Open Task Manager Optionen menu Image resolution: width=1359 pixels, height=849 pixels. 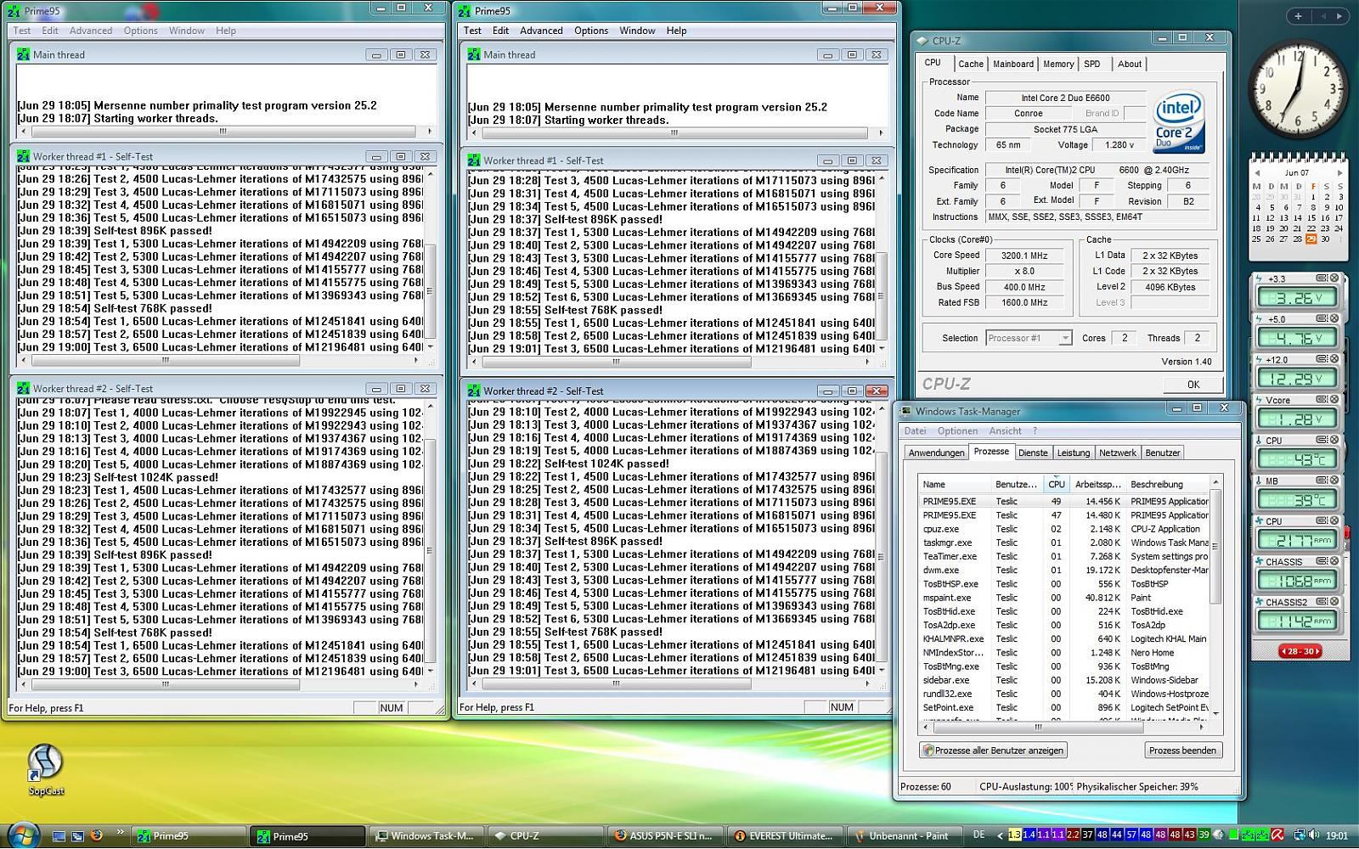tap(957, 430)
